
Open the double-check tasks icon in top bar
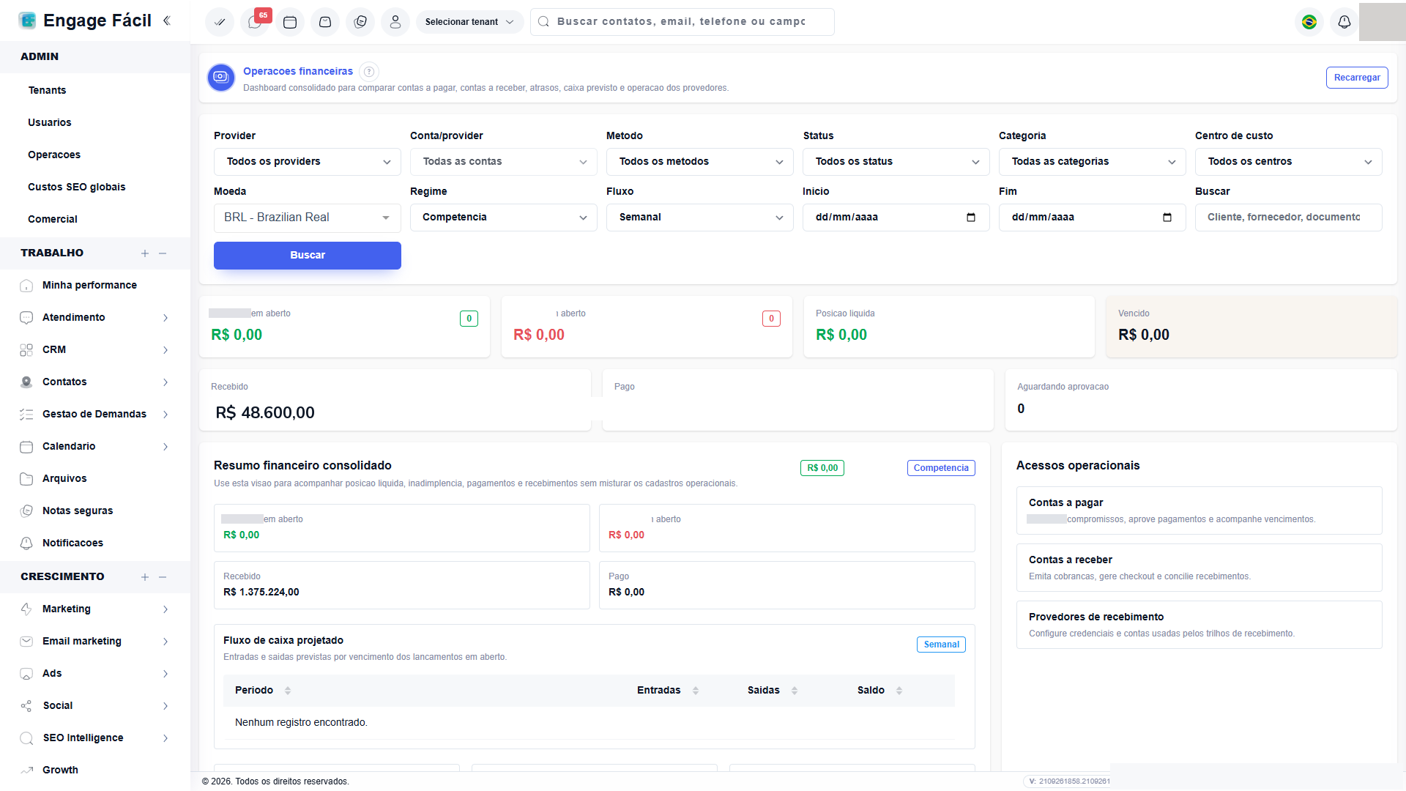220,22
